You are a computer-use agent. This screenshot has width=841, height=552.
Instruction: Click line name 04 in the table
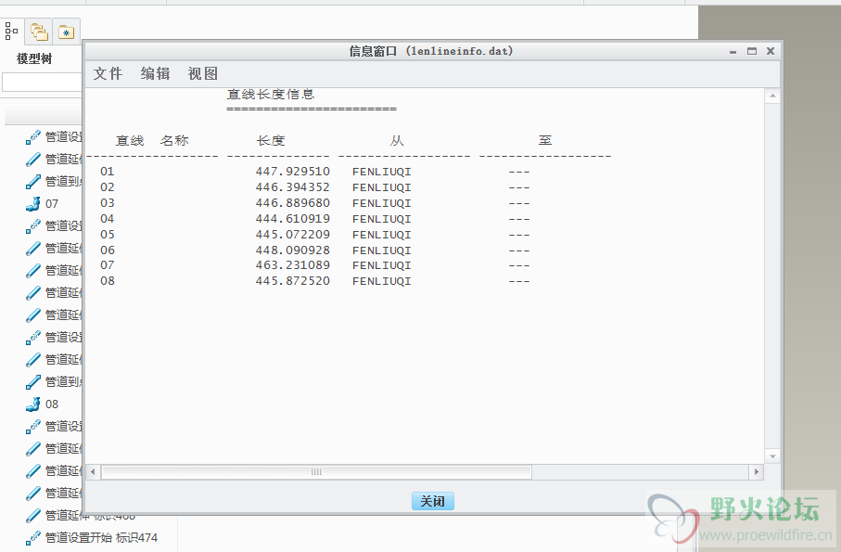point(108,219)
